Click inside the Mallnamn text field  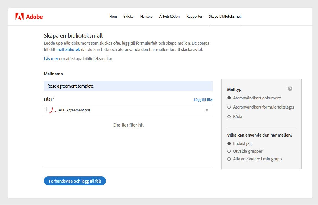click(128, 86)
